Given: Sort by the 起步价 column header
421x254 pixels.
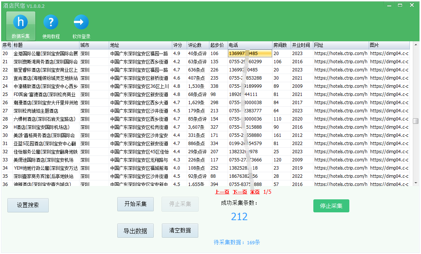Looking at the screenshot, I should (x=217, y=45).
